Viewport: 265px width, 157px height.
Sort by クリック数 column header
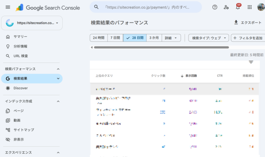coord(158,76)
